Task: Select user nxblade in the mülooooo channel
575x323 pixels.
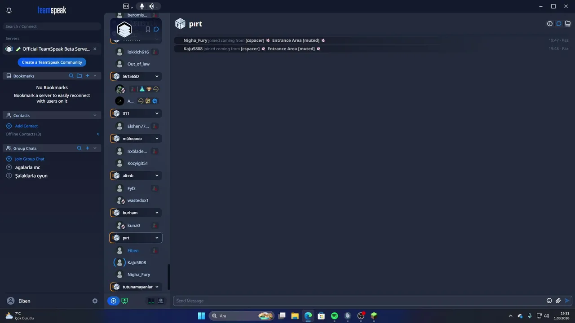Action: pos(137,151)
